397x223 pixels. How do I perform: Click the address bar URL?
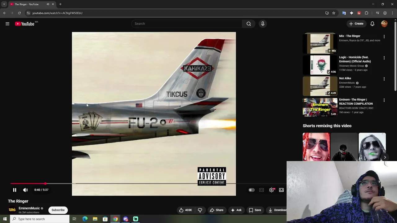[x=57, y=13]
